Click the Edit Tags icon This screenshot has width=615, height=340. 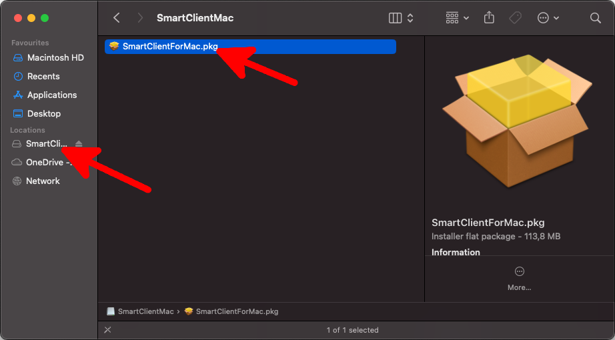(516, 17)
